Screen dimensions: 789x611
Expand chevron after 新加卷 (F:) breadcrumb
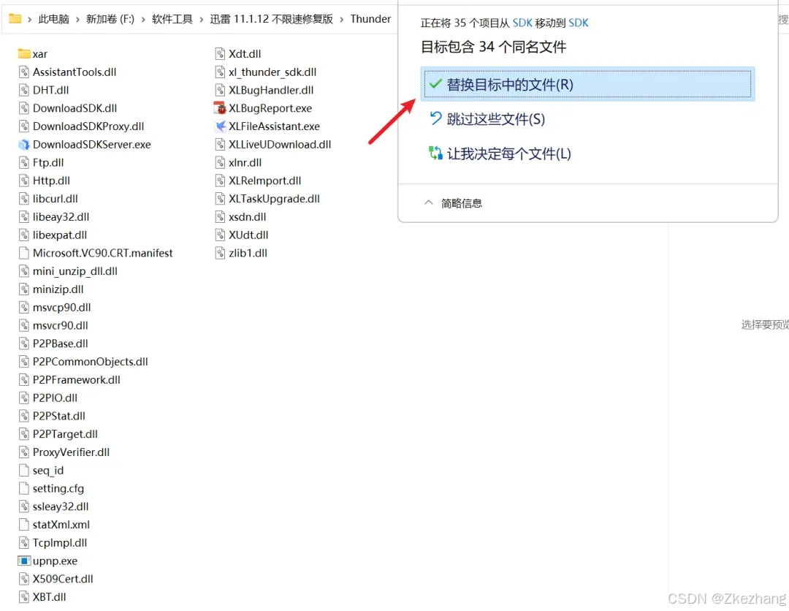point(143,19)
